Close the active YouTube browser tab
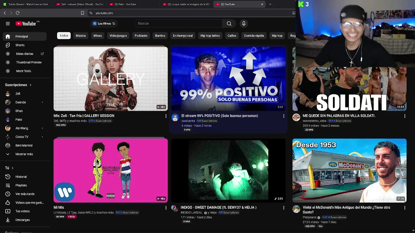Image resolution: width=415 pixels, height=233 pixels. click(x=262, y=4)
